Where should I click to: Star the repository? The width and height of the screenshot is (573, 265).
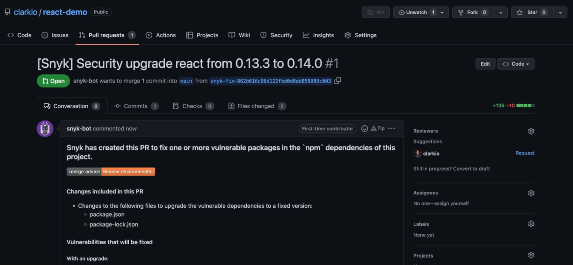[532, 13]
